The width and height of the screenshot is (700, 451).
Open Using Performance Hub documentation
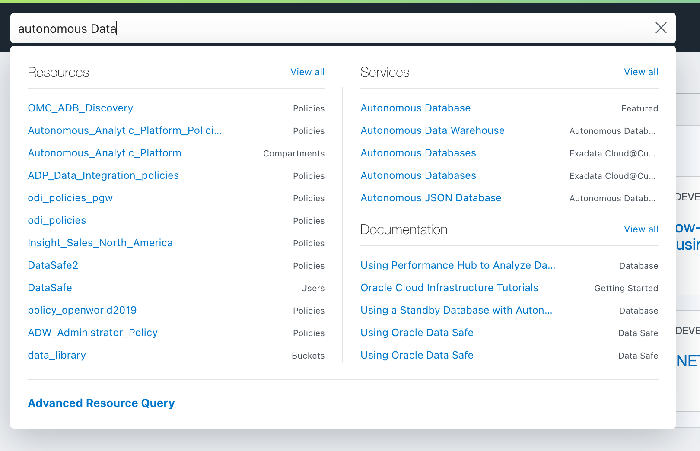458,265
